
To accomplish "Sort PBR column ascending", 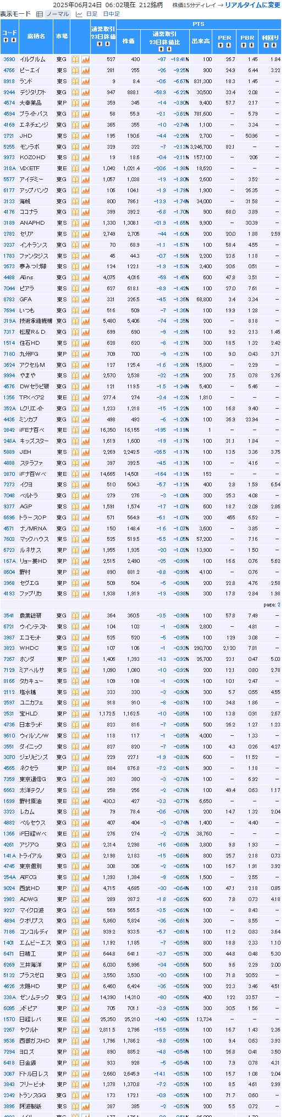I will 243,45.
